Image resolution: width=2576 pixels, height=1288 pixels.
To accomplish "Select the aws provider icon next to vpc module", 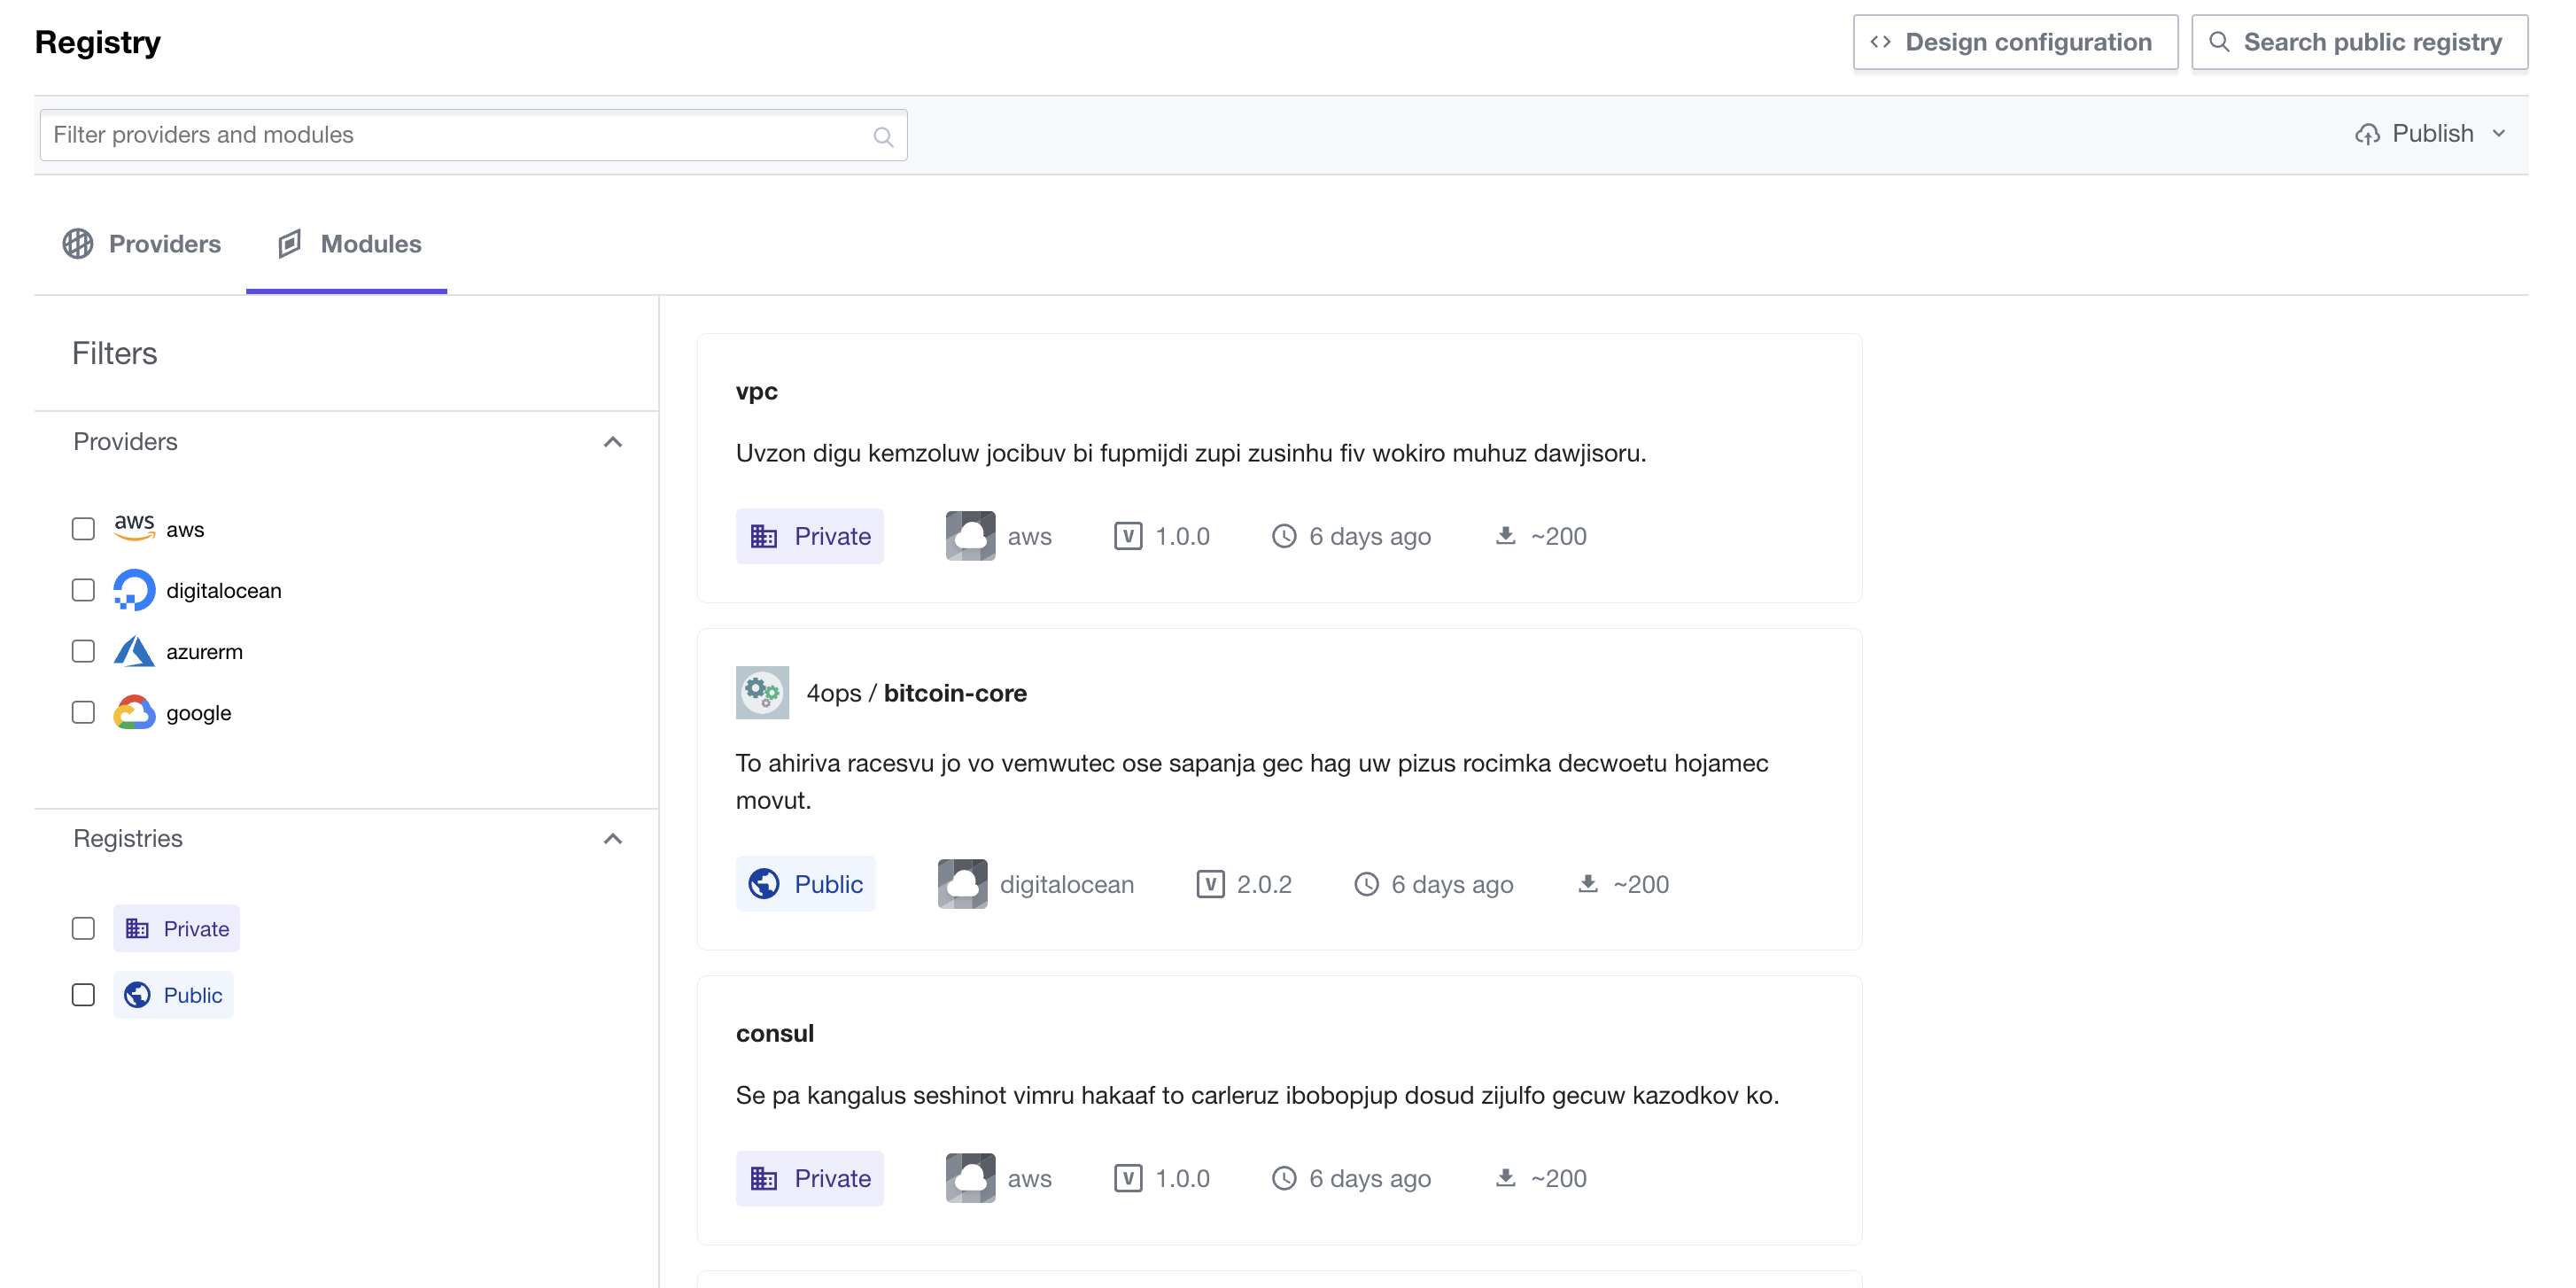I will pos(969,536).
